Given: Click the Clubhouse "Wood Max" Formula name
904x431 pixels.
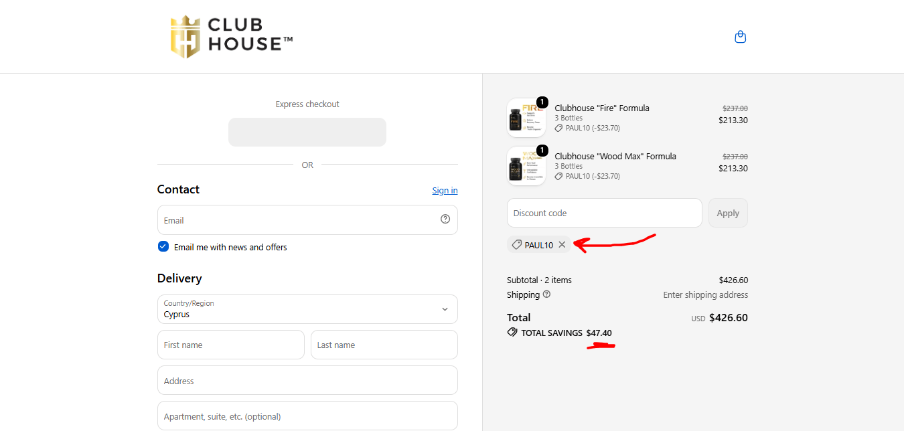Looking at the screenshot, I should click(x=615, y=156).
